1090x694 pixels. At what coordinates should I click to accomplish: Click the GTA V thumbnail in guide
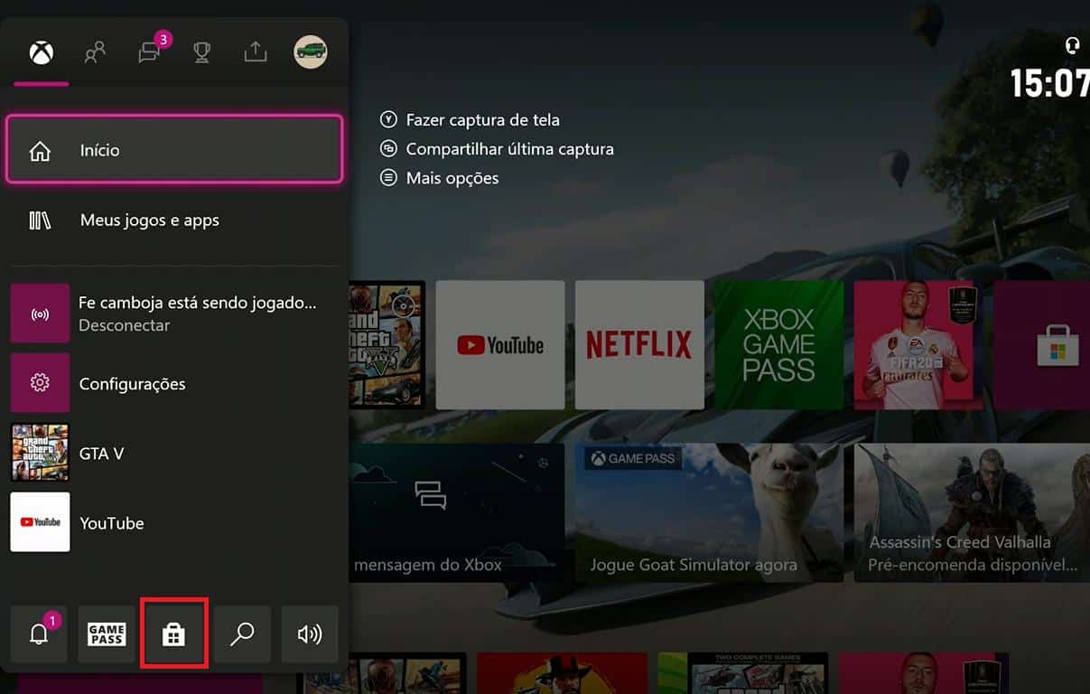[x=40, y=453]
